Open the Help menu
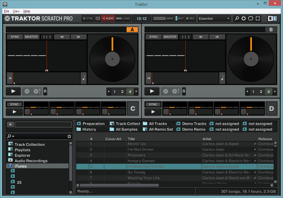283x198 pixels. pos(27,11)
